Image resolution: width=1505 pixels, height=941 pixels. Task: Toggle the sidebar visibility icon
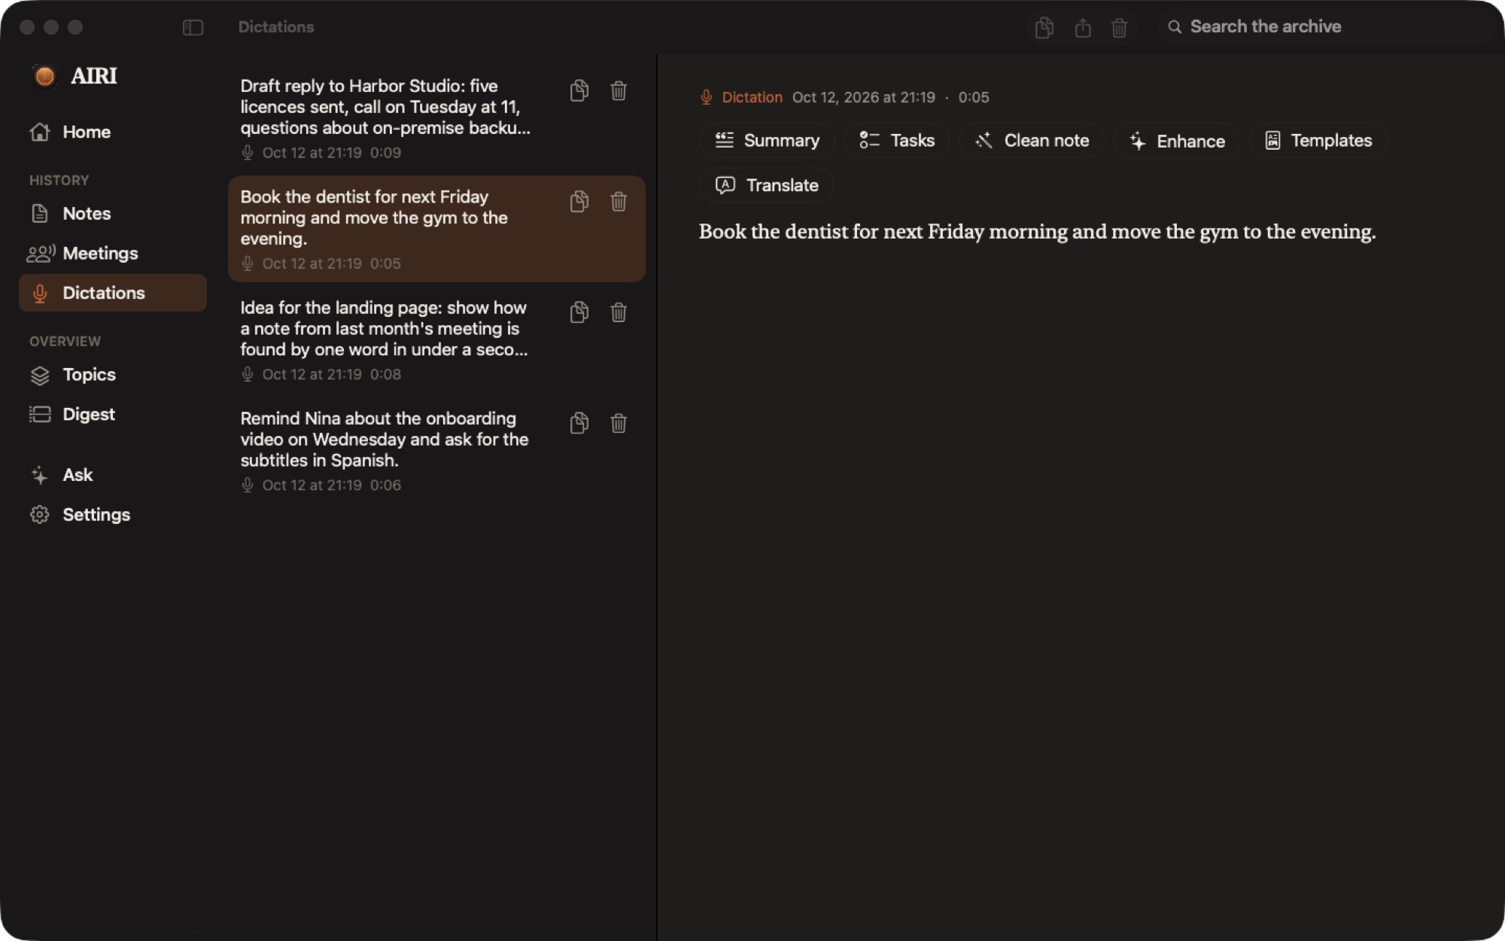point(193,28)
